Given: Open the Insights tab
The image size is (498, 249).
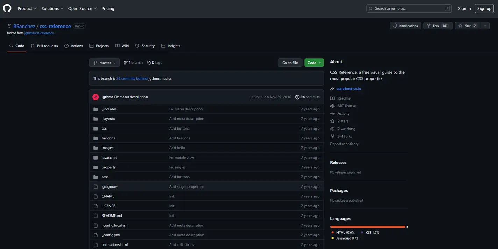Looking at the screenshot, I should [x=171, y=46].
